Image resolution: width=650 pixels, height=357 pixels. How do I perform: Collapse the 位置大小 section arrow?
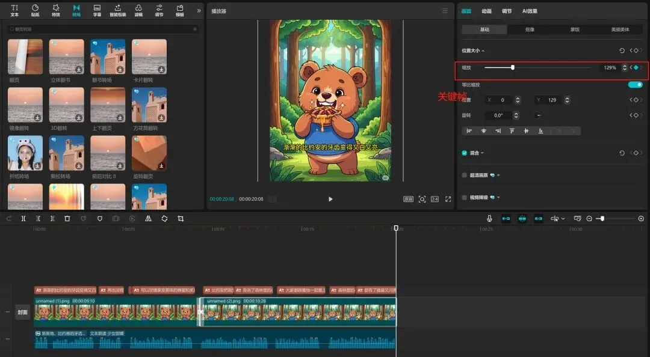point(483,50)
